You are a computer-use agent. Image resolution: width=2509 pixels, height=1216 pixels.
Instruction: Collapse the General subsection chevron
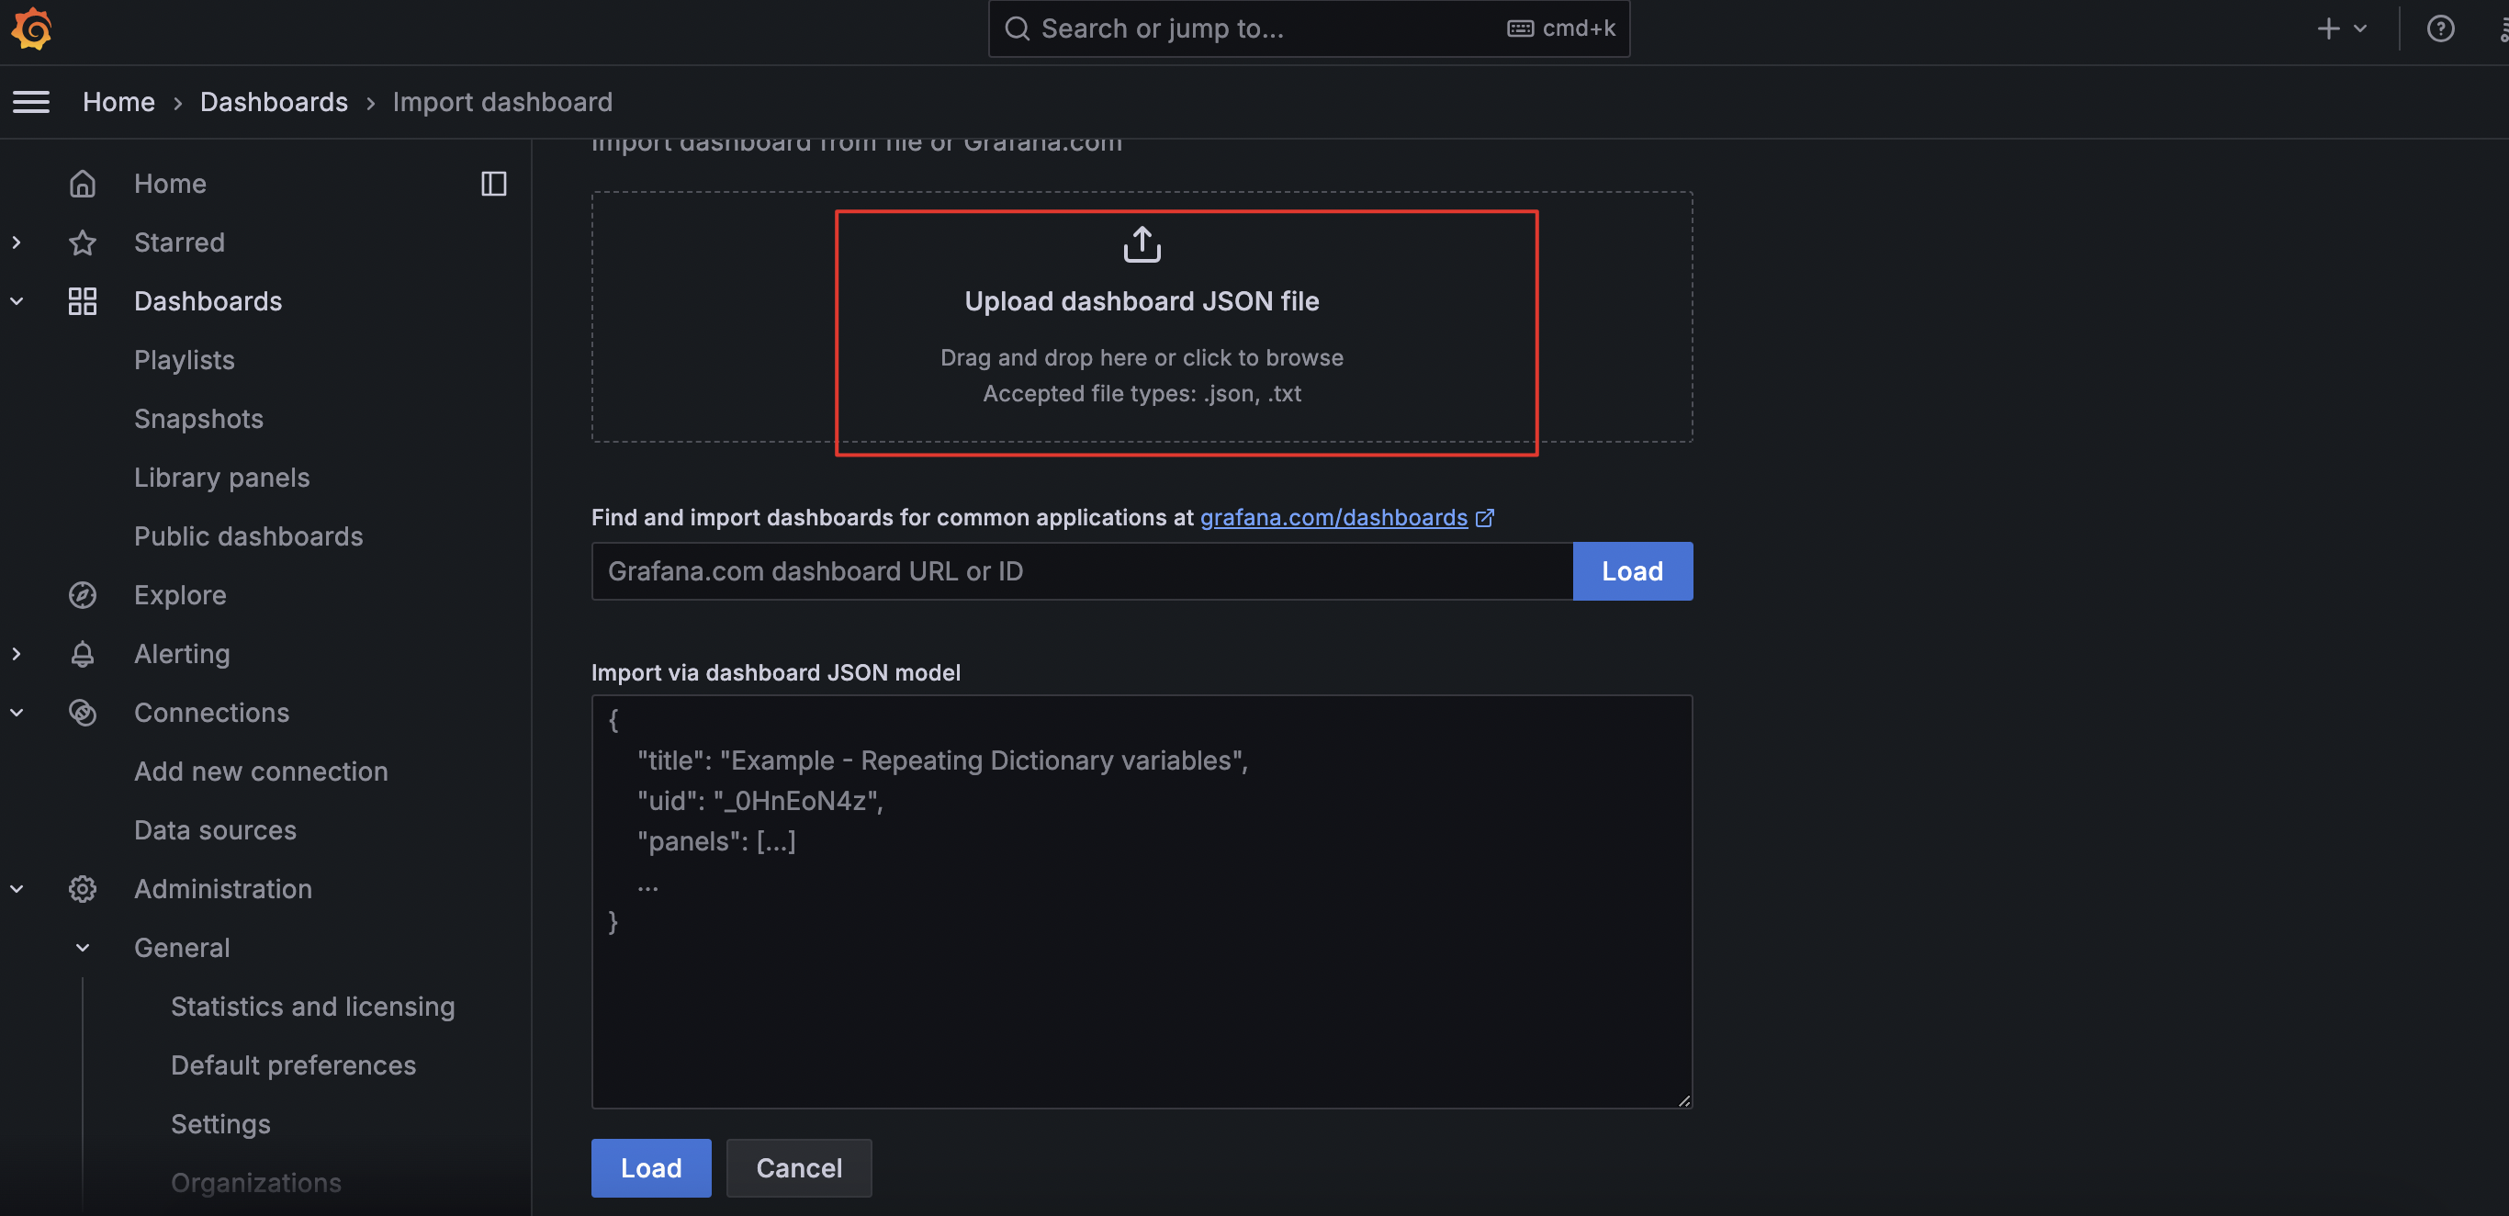[x=83, y=948]
